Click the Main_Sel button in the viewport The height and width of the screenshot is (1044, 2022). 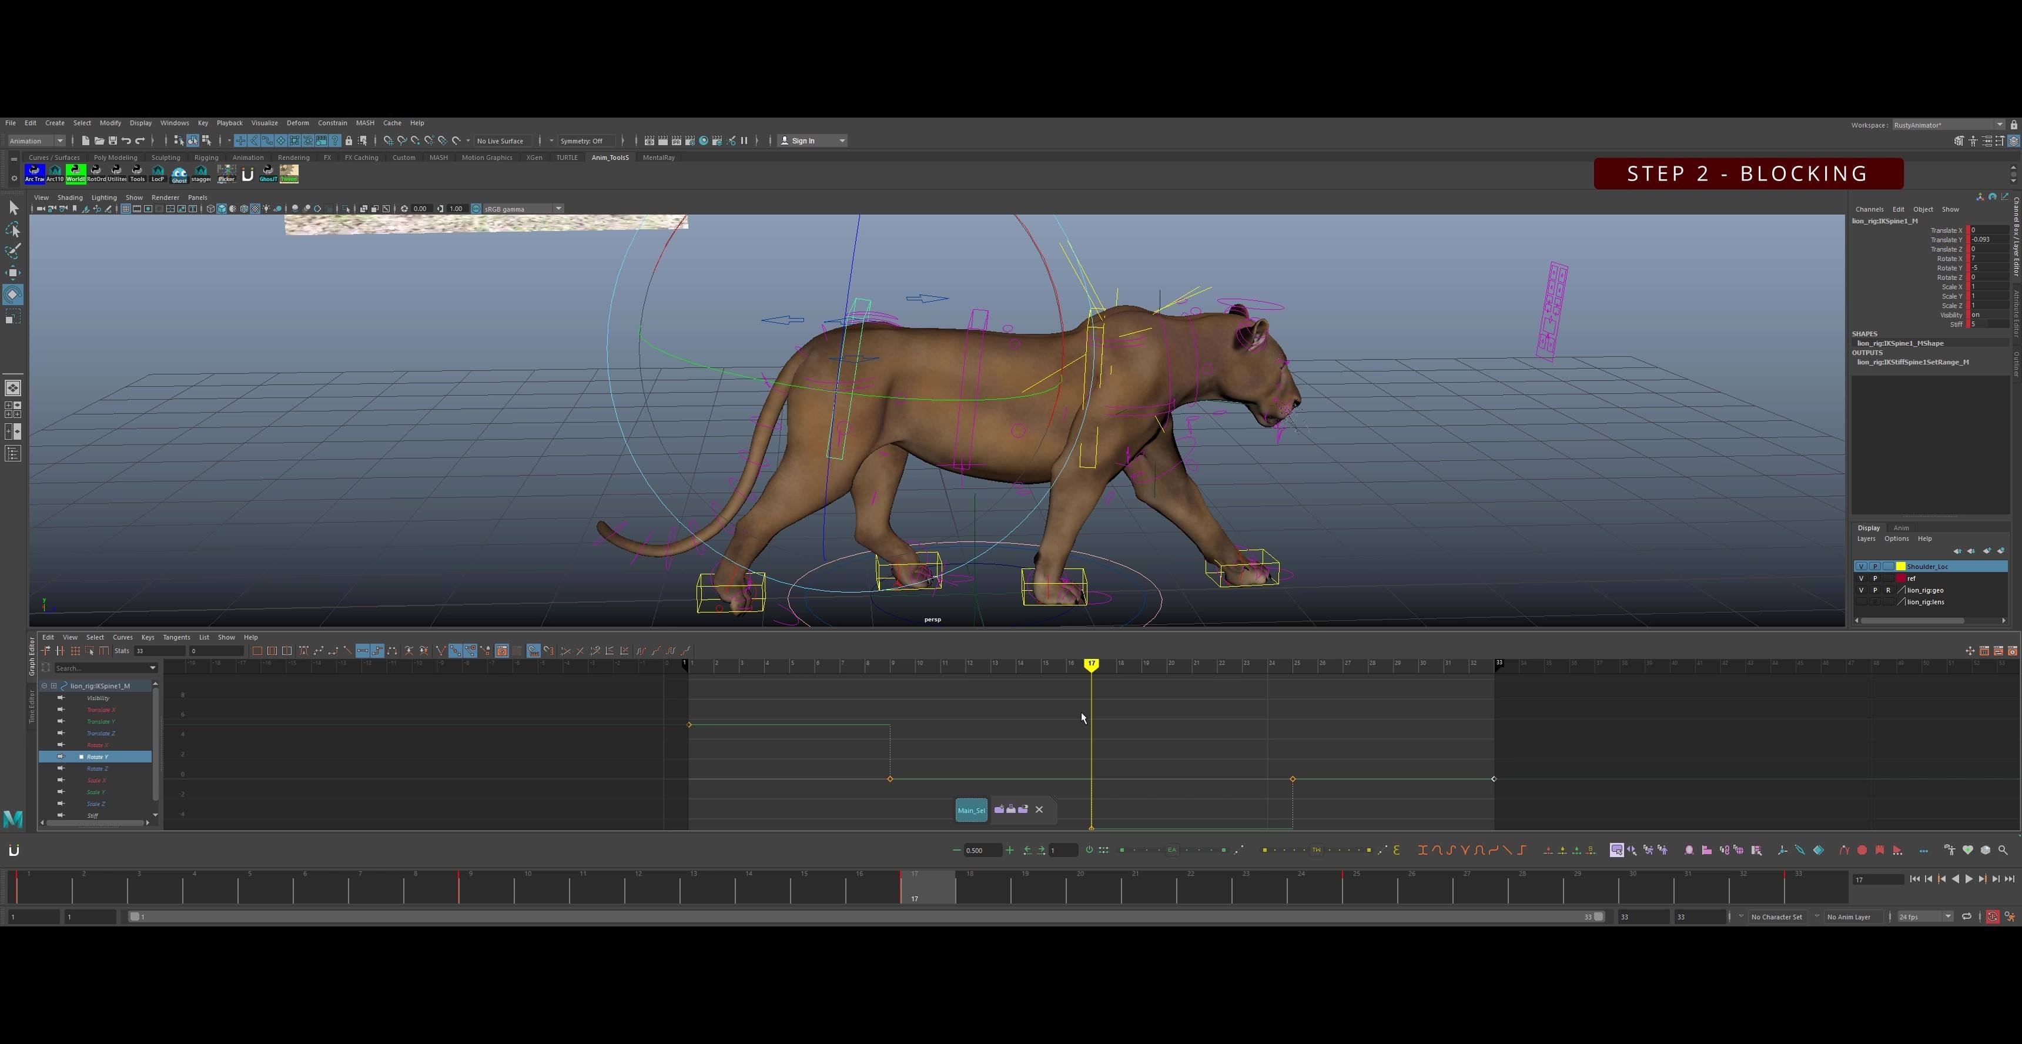point(971,809)
